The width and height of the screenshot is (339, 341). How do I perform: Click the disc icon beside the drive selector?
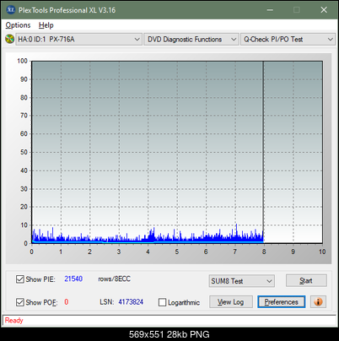[x=9, y=39]
